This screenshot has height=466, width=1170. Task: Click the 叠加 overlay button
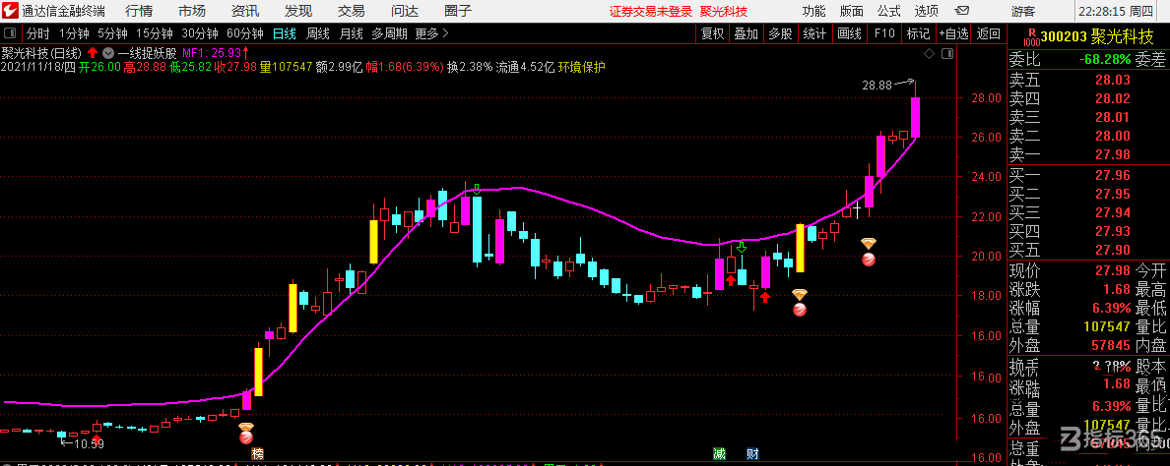(x=747, y=33)
